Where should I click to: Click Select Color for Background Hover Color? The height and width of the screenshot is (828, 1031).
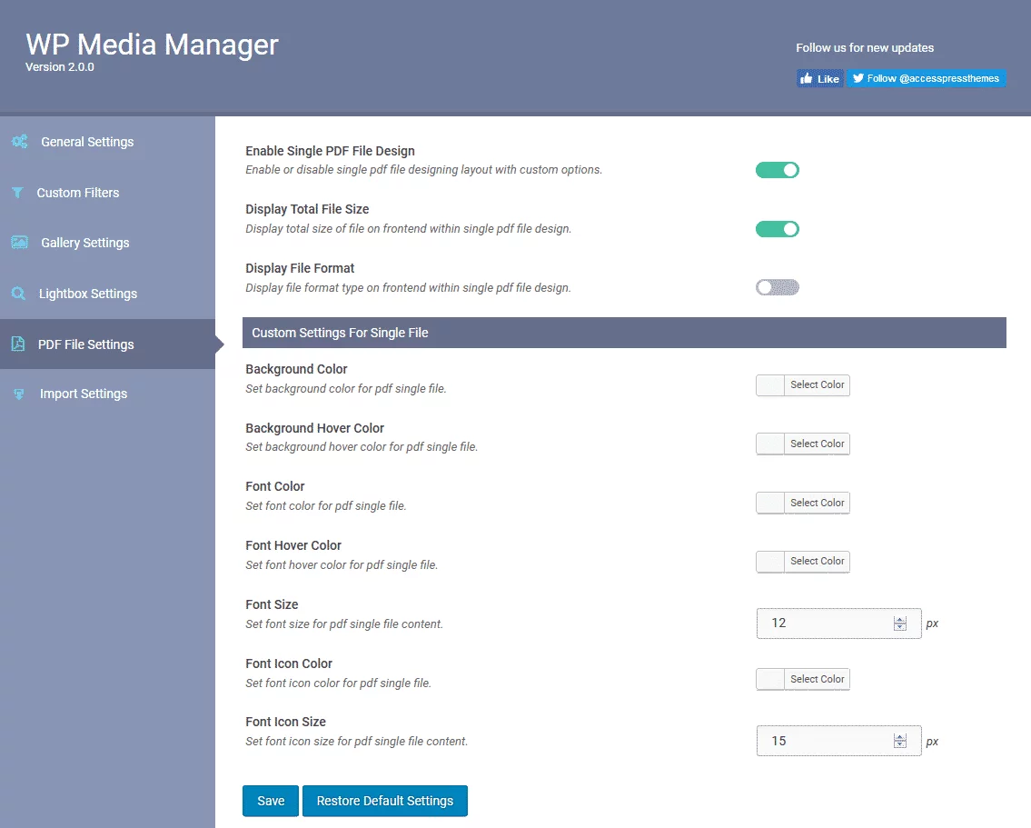818,444
